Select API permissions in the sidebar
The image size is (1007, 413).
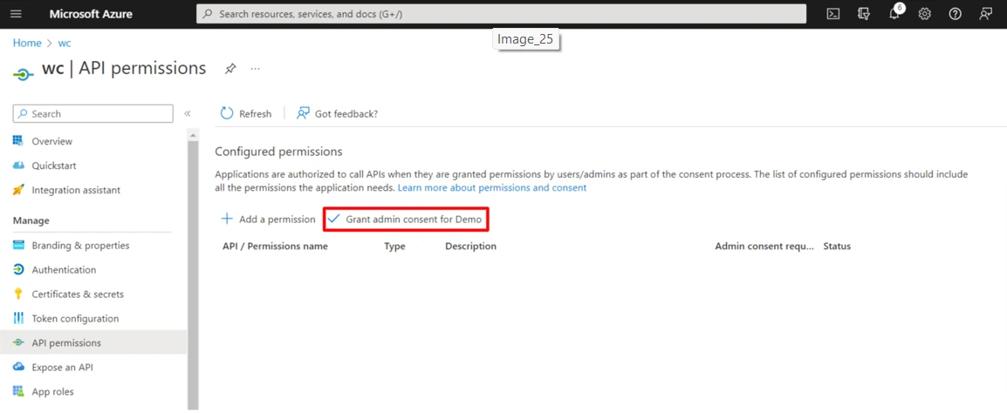(x=66, y=342)
